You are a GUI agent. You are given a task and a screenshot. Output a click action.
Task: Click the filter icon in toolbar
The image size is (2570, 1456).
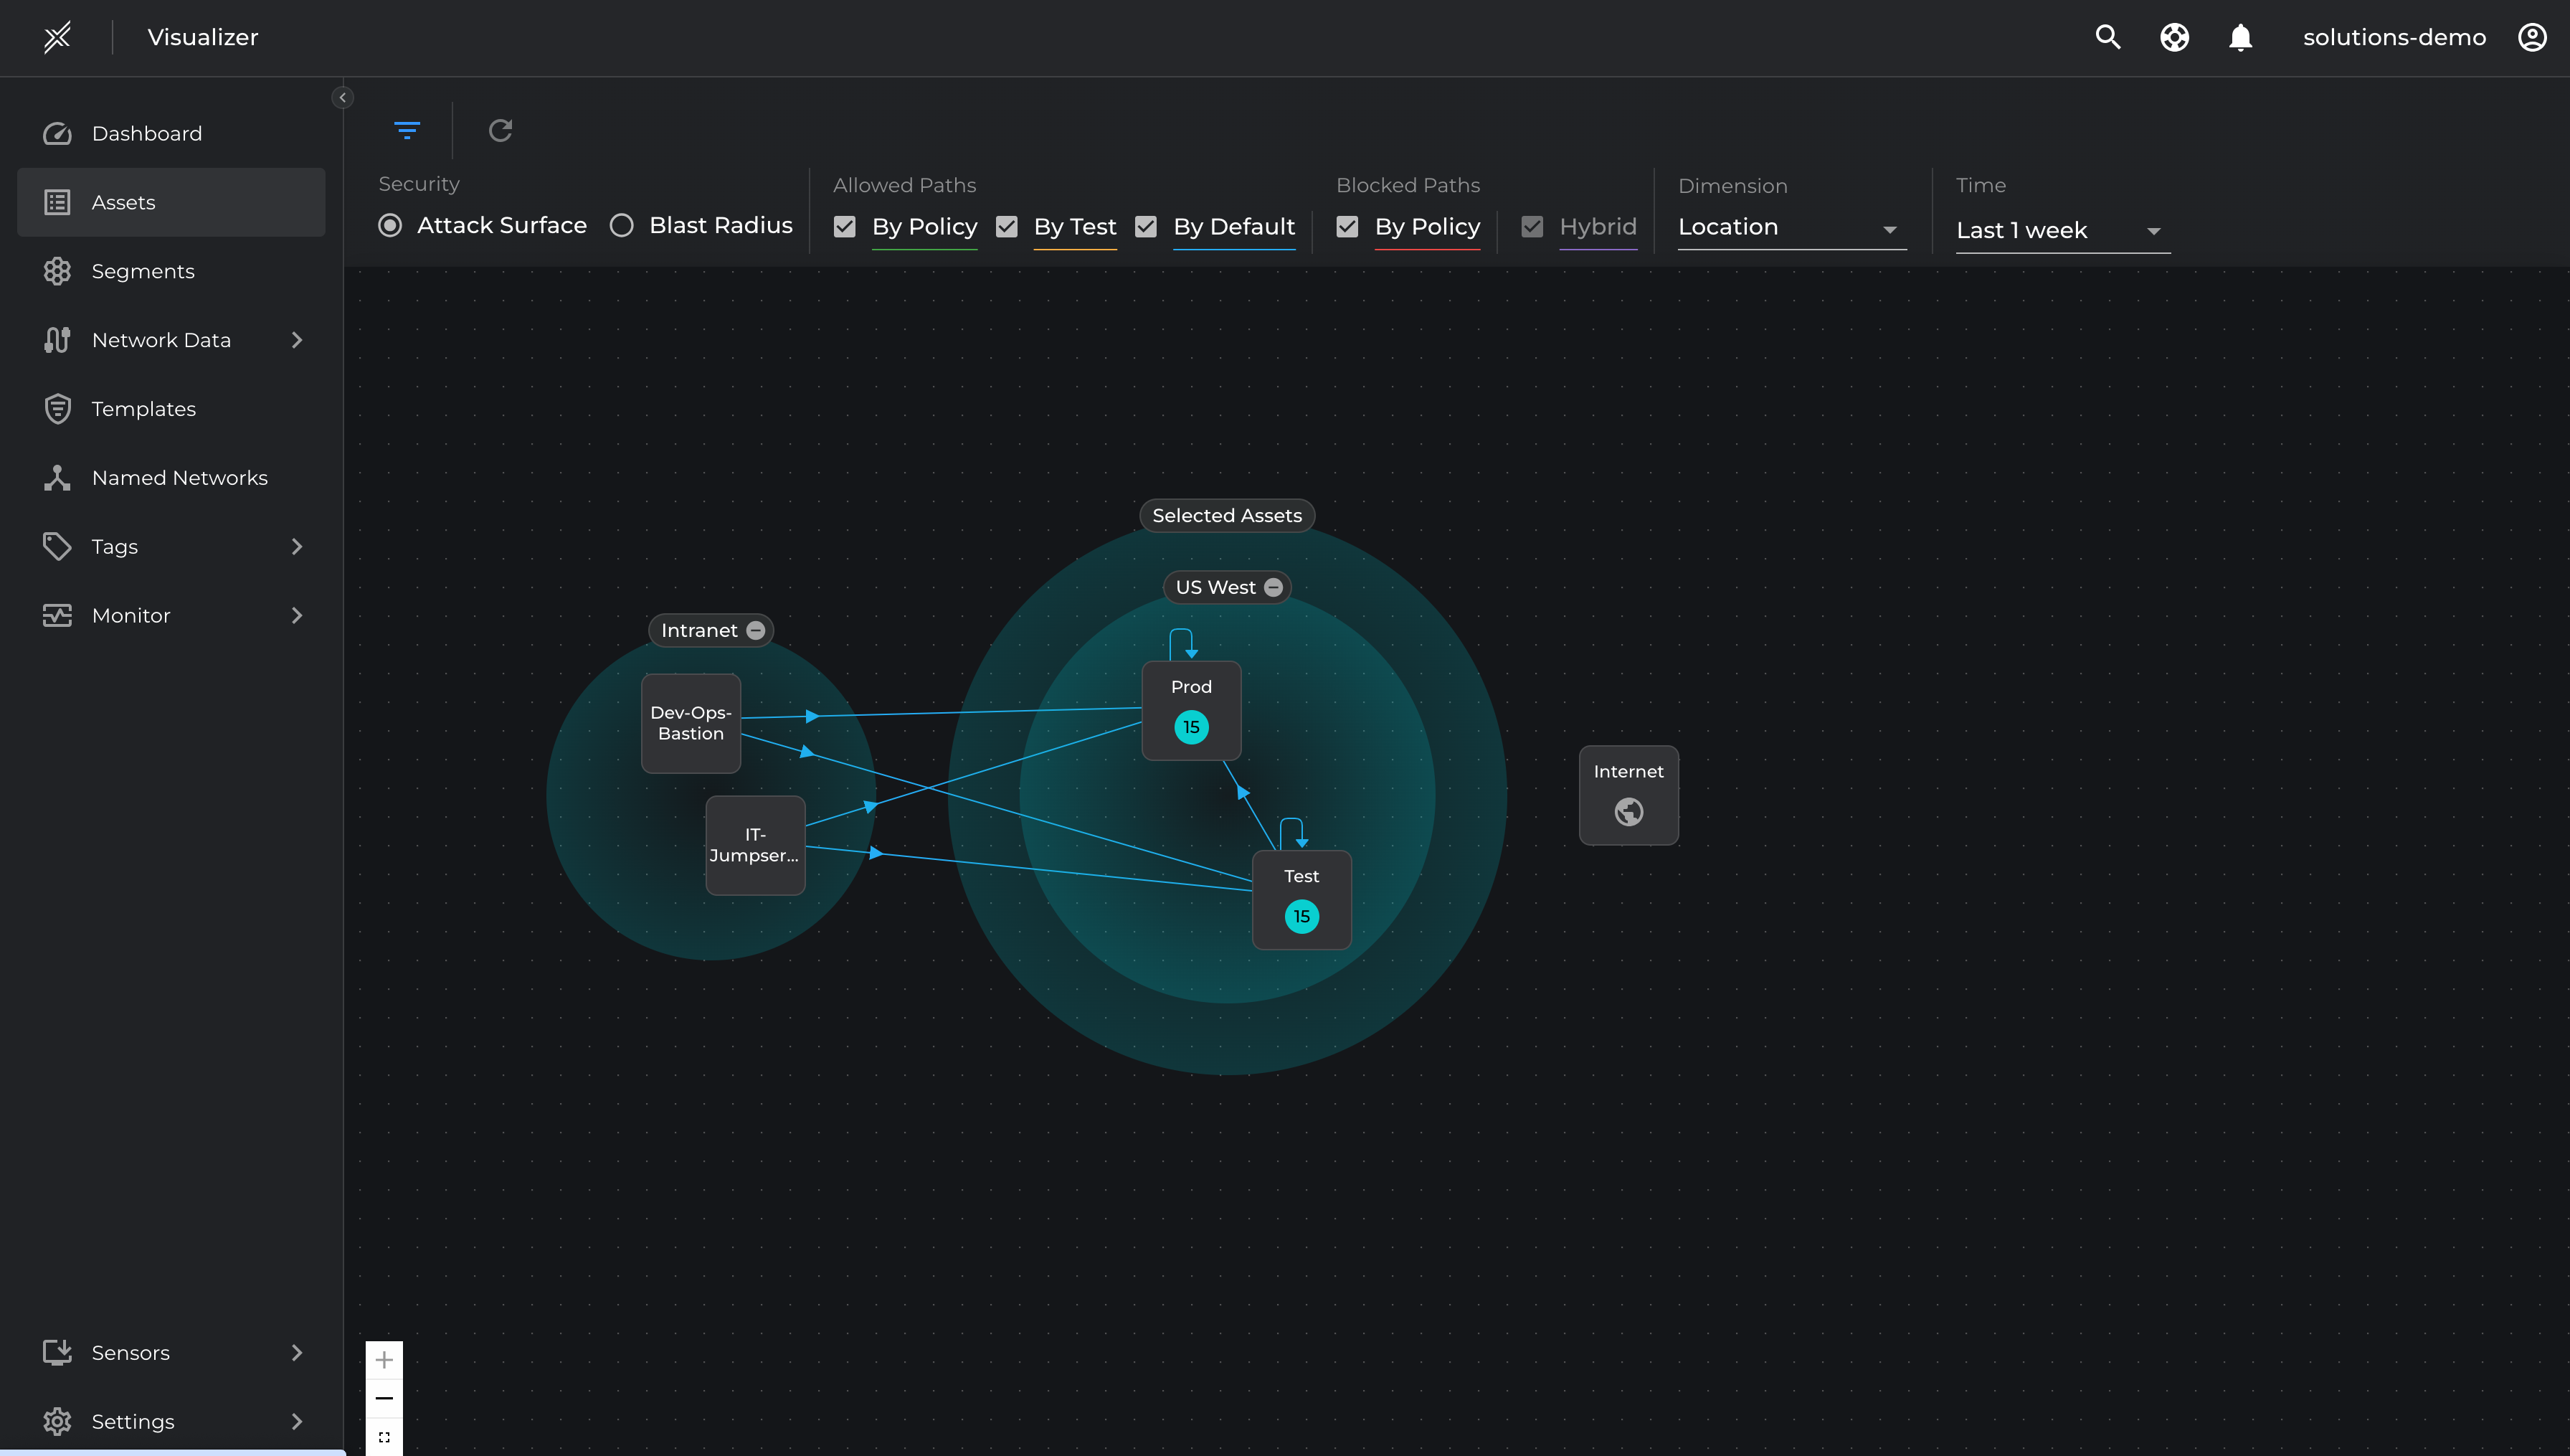(x=407, y=130)
